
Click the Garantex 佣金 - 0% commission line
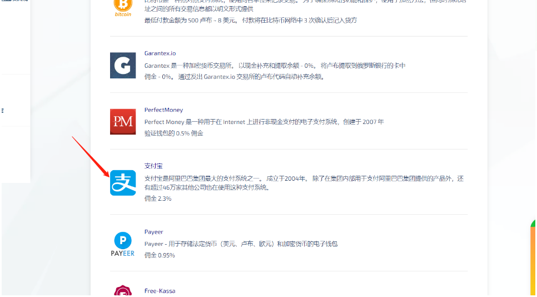(234, 77)
